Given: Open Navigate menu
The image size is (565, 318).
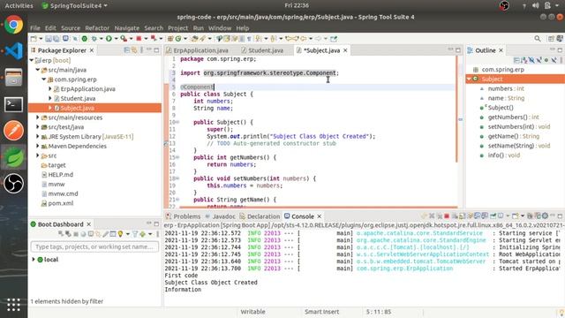Looking at the screenshot, I should coord(126,27).
